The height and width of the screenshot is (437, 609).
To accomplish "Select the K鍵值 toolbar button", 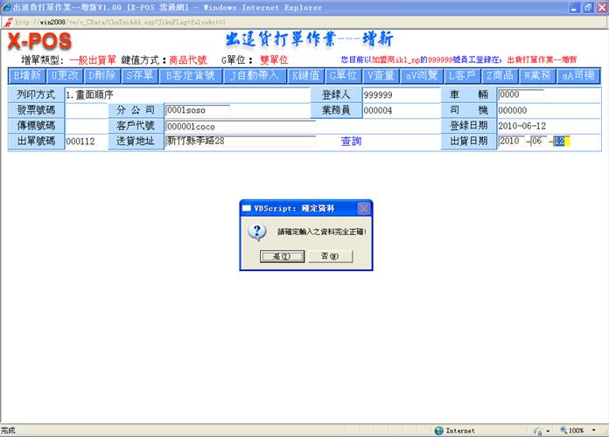I will pos(306,75).
